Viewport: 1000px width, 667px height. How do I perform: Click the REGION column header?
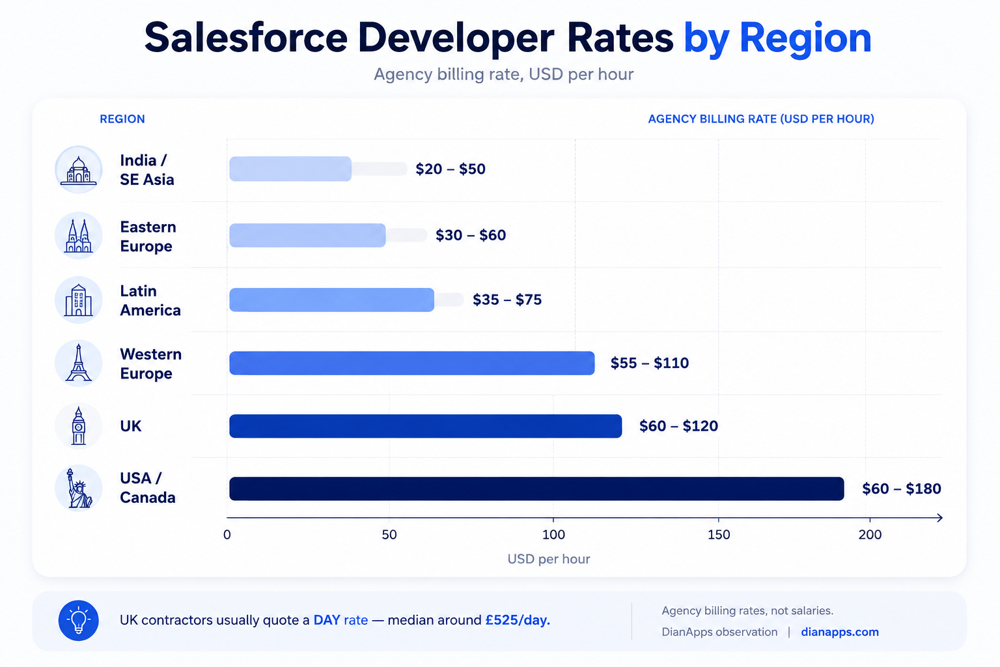point(122,119)
